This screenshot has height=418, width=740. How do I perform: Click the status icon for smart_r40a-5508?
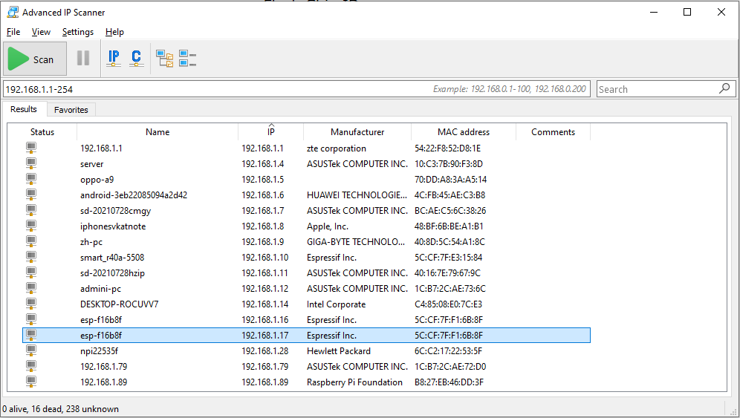31,257
